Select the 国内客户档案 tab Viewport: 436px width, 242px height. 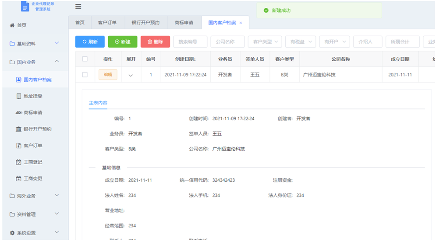pos(222,23)
